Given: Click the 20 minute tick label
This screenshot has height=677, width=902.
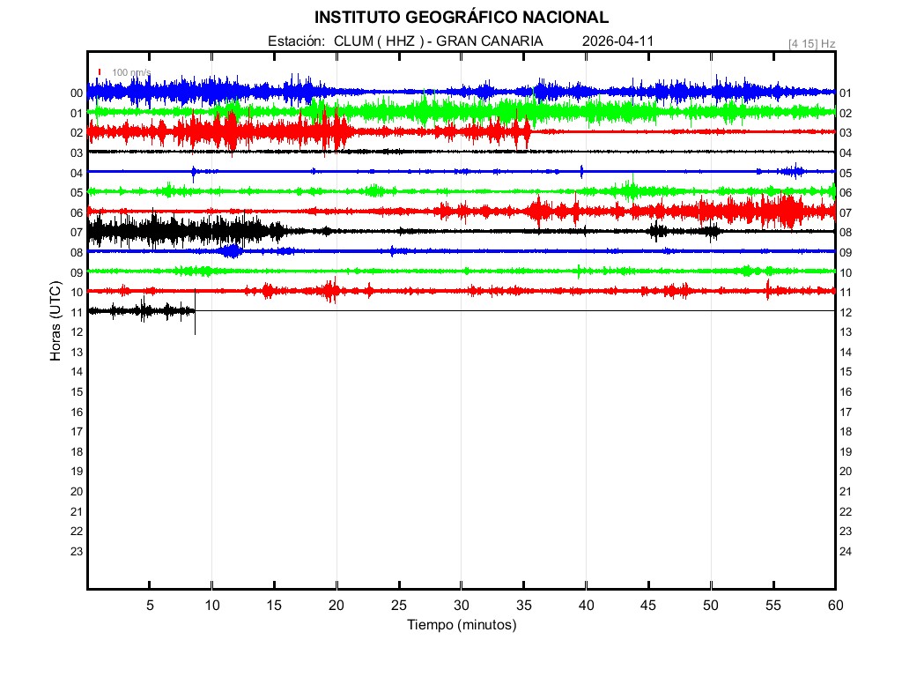Looking at the screenshot, I should pos(336,605).
